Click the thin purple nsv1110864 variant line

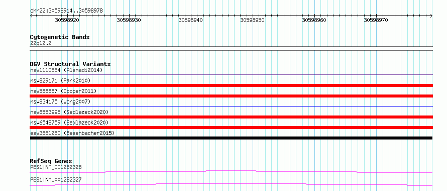231,75
